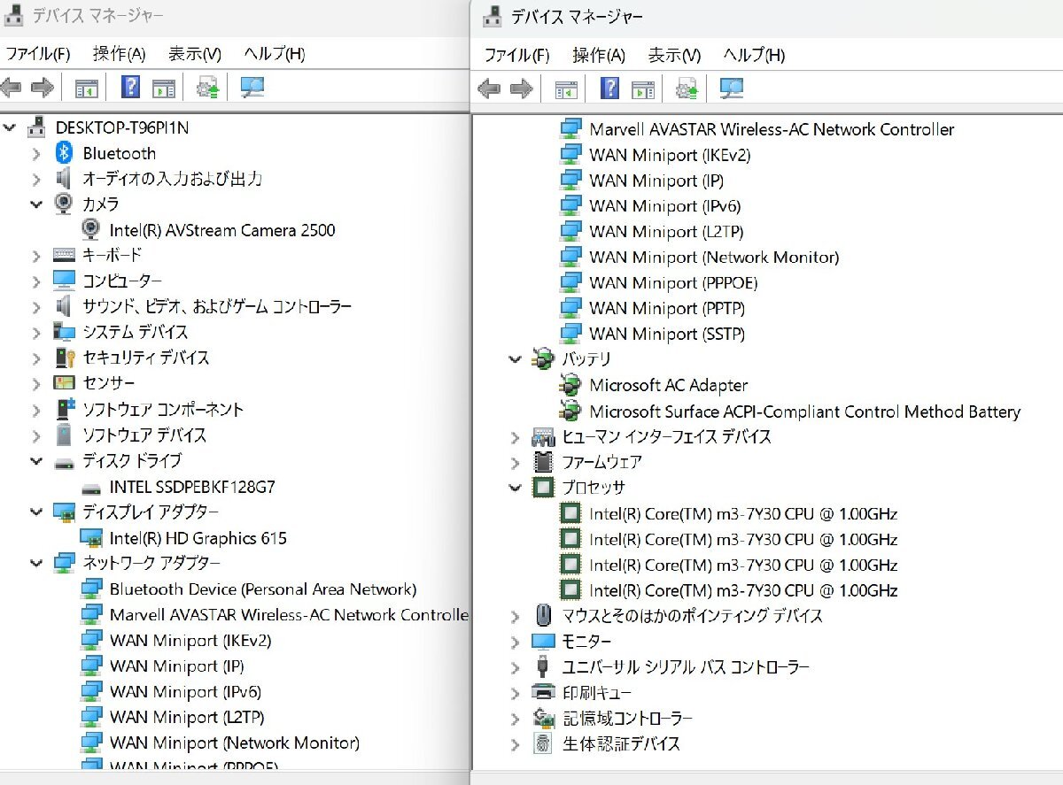Select the カメラ category webcam icon
The width and height of the screenshot is (1063, 785).
[x=64, y=204]
